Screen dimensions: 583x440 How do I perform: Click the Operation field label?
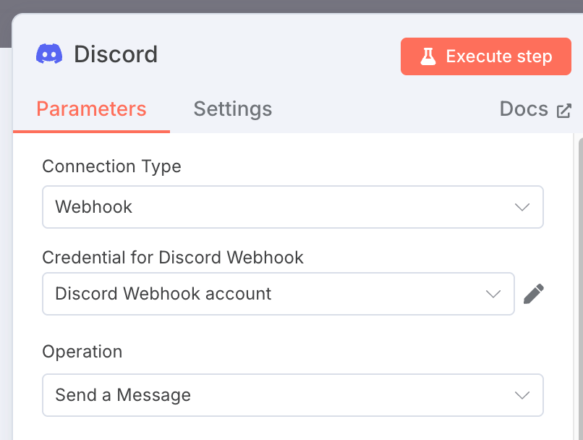pos(82,352)
